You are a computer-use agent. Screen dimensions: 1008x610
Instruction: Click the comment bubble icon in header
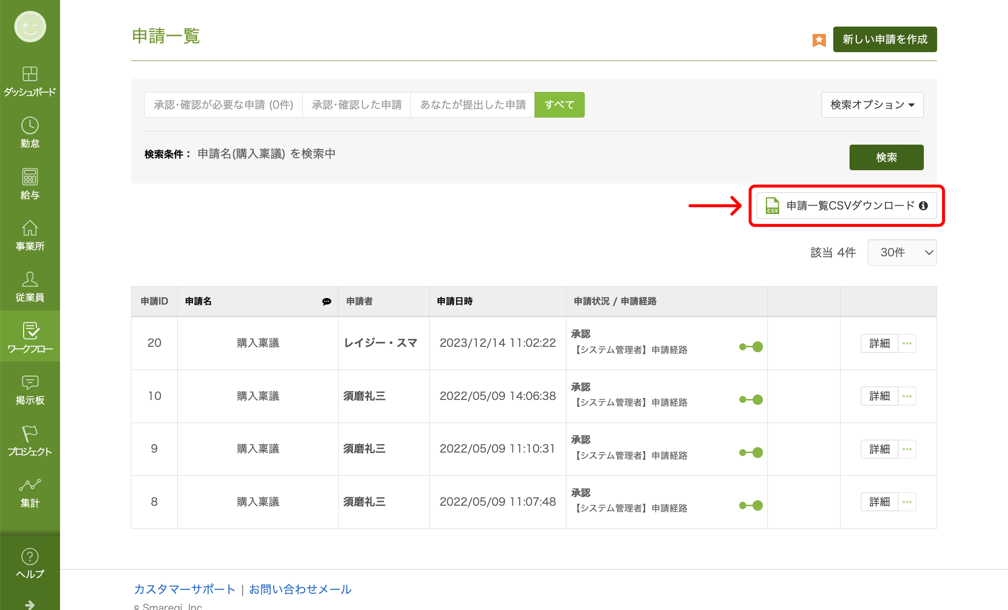[x=327, y=302]
